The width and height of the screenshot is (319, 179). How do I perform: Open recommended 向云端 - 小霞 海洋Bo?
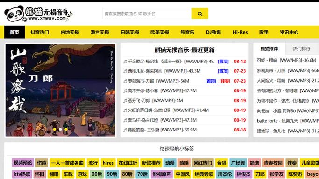click(288, 111)
